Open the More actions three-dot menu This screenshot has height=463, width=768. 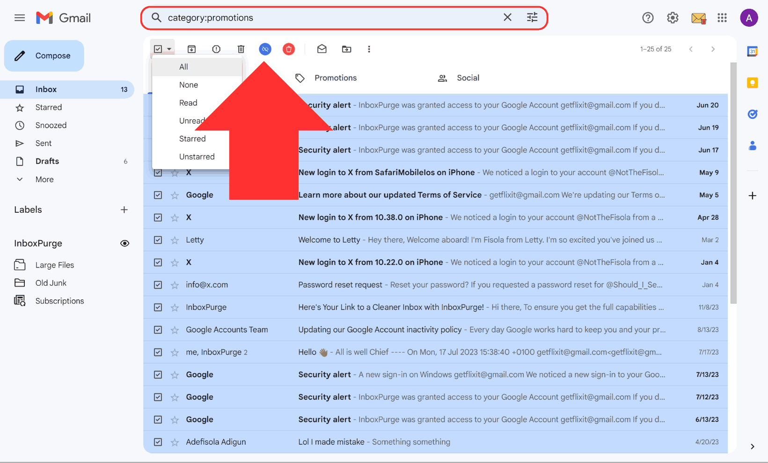369,49
